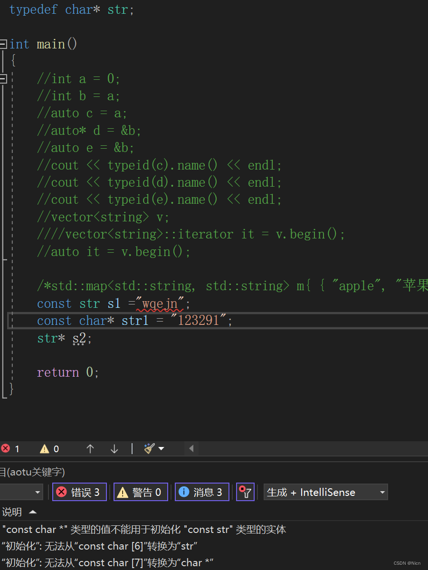Open the 生成 + IntelliSense dropdown
This screenshot has width=428, height=570.
click(326, 492)
